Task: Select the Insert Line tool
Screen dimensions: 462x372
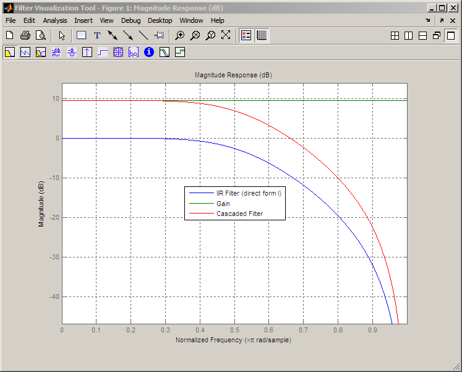Action: [x=143, y=35]
